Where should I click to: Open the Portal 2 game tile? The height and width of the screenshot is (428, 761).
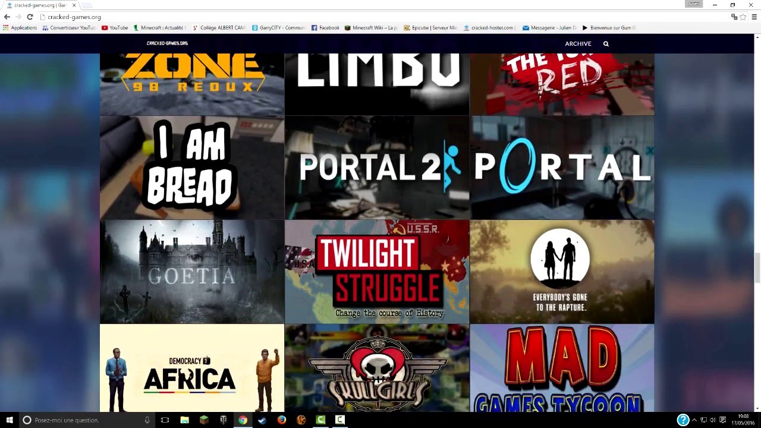pyautogui.click(x=377, y=168)
